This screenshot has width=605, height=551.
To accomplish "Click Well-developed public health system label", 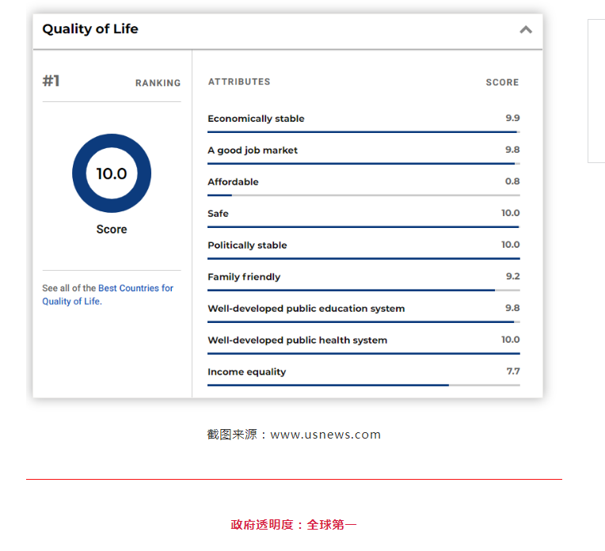I will pos(297,340).
